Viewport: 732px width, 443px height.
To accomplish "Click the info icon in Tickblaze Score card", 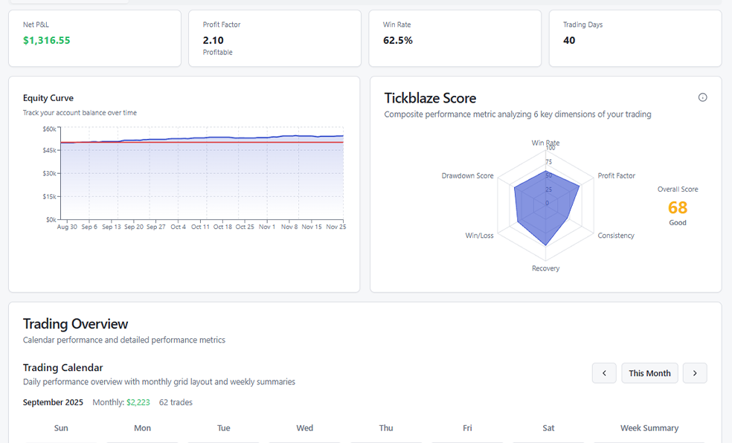I will (702, 97).
